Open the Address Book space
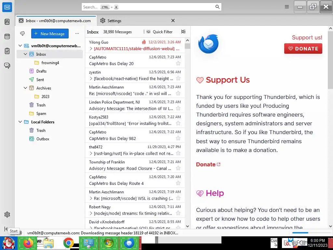 coord(7,22)
